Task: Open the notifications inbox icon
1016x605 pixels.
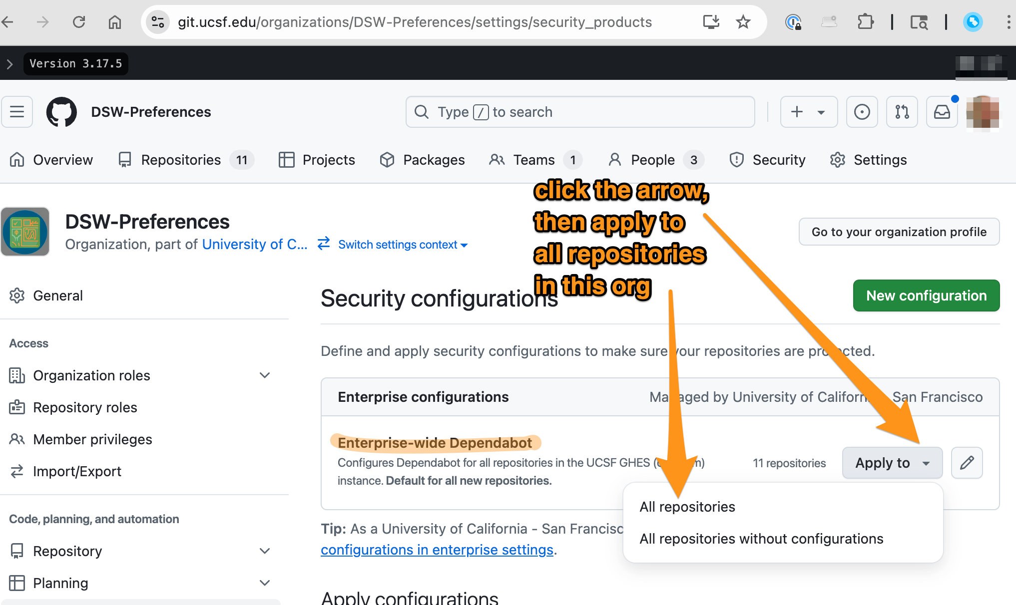Action: tap(942, 112)
